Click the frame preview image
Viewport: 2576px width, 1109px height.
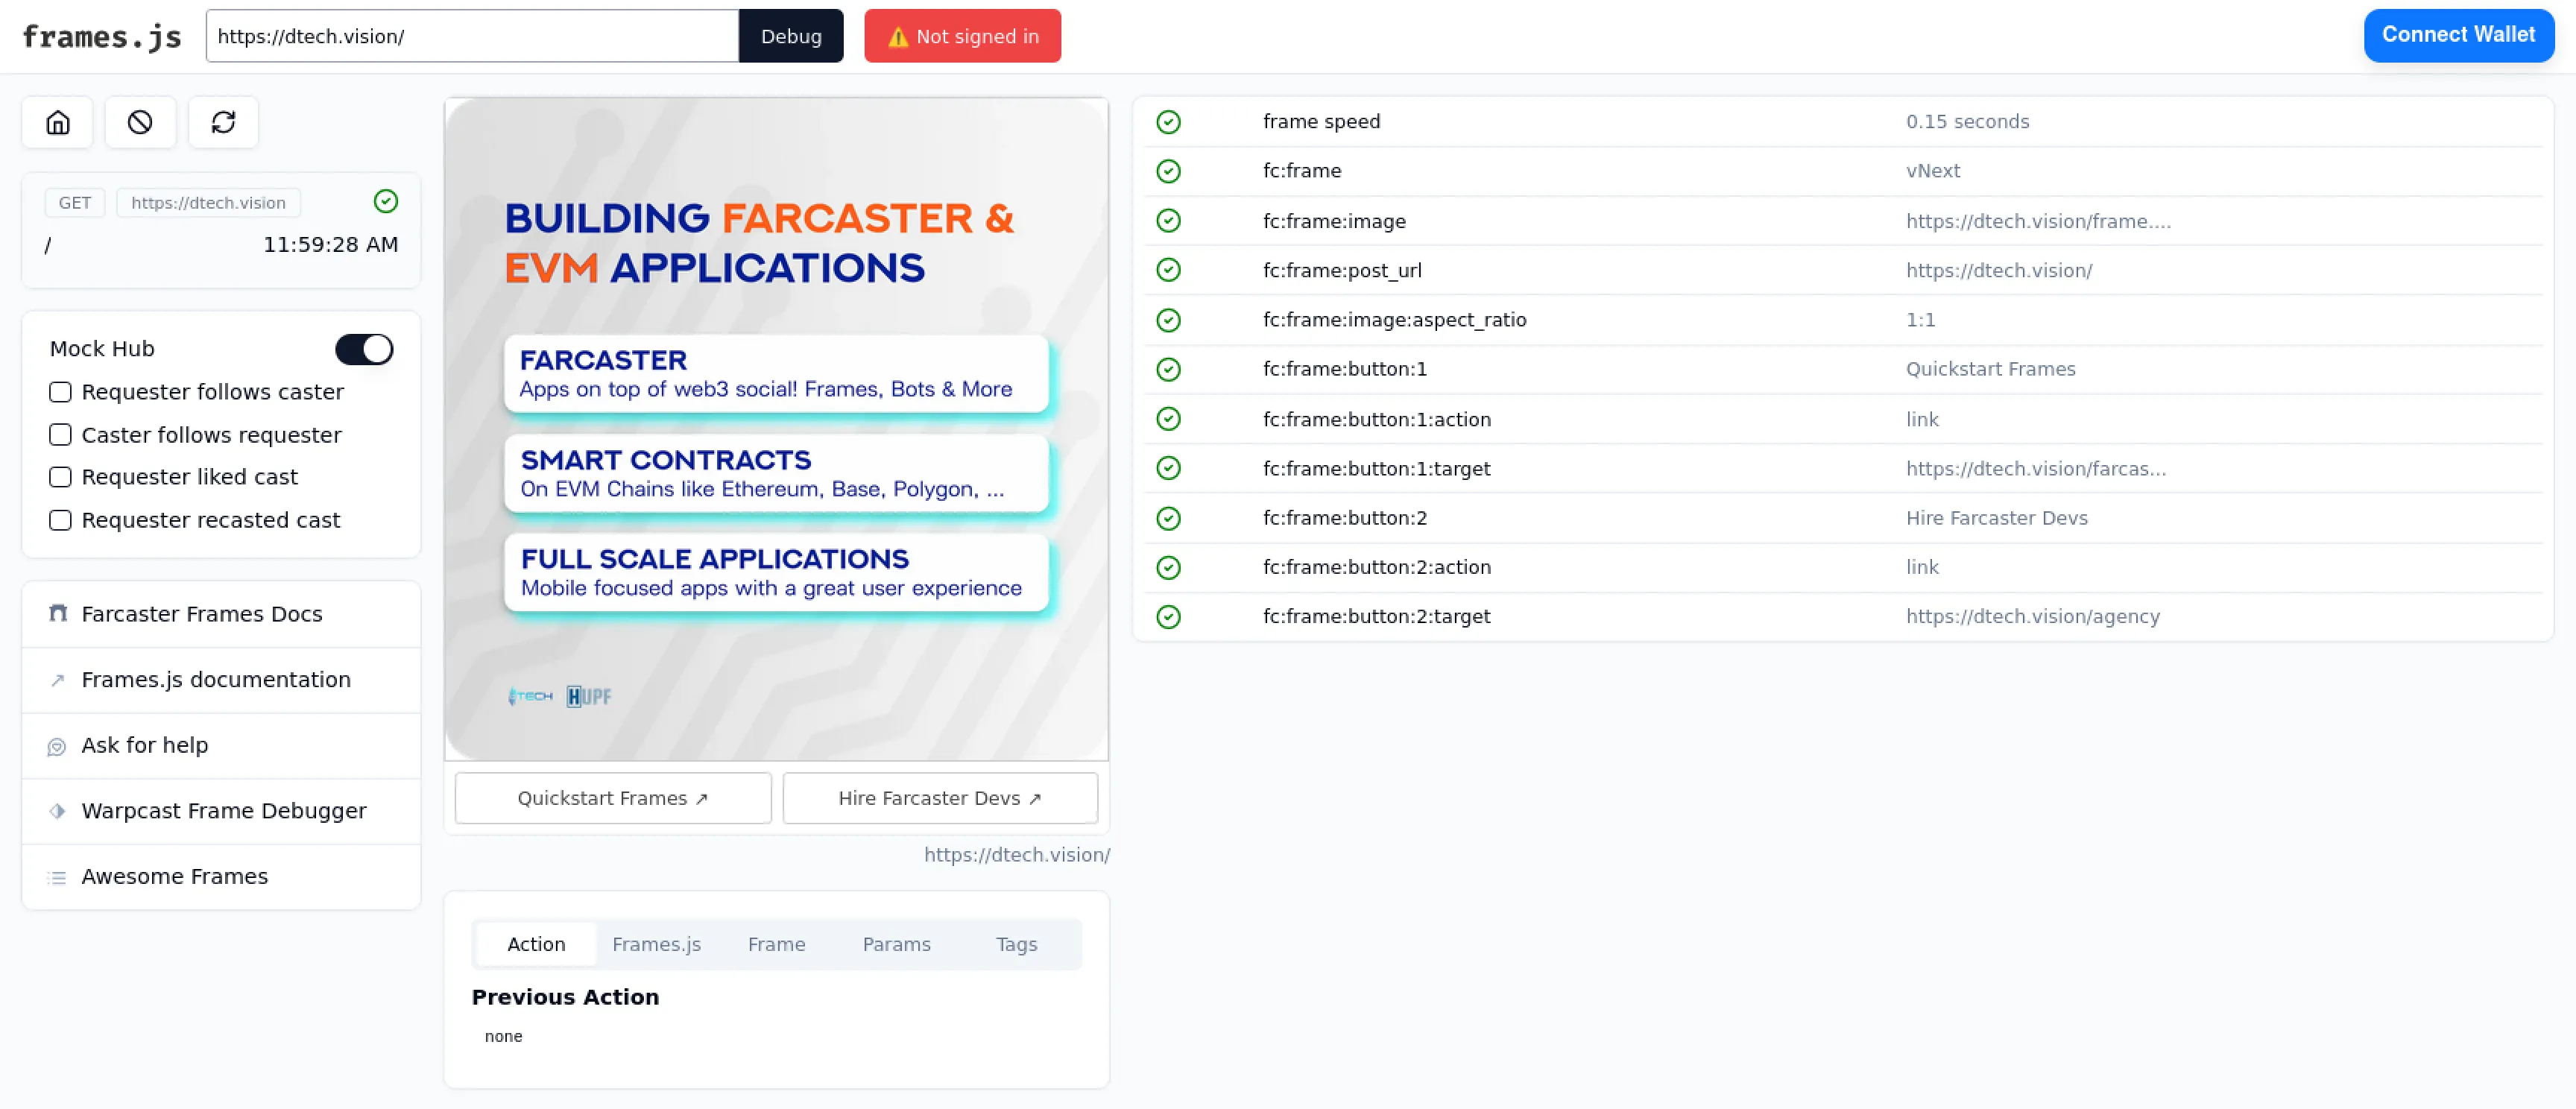click(777, 429)
